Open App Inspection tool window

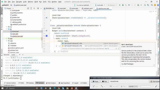pyautogui.click(x=64, y=83)
